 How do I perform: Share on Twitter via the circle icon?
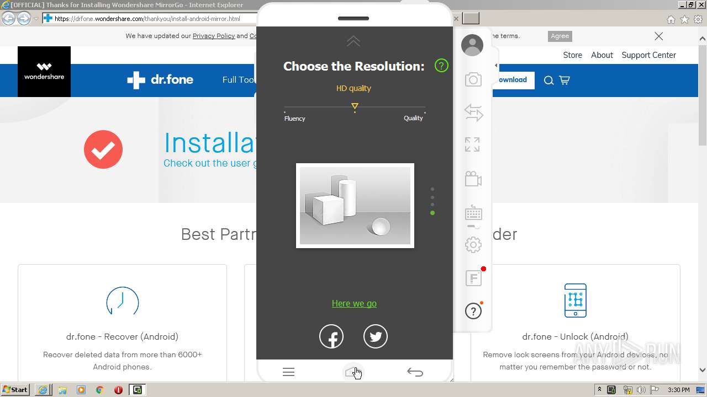pyautogui.click(x=376, y=336)
